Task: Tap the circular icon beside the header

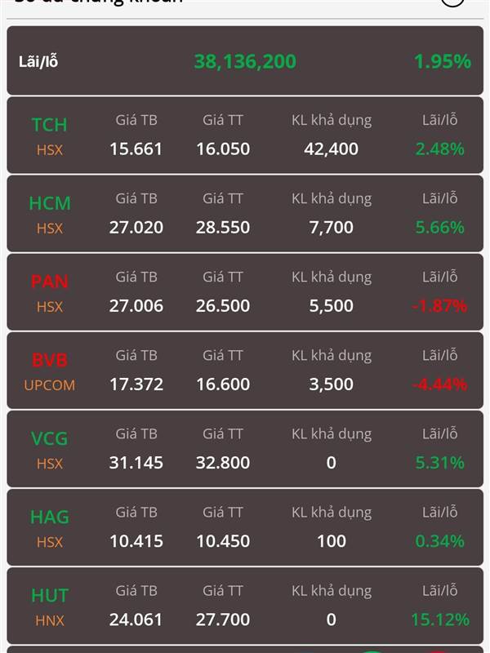Action: pos(452,2)
